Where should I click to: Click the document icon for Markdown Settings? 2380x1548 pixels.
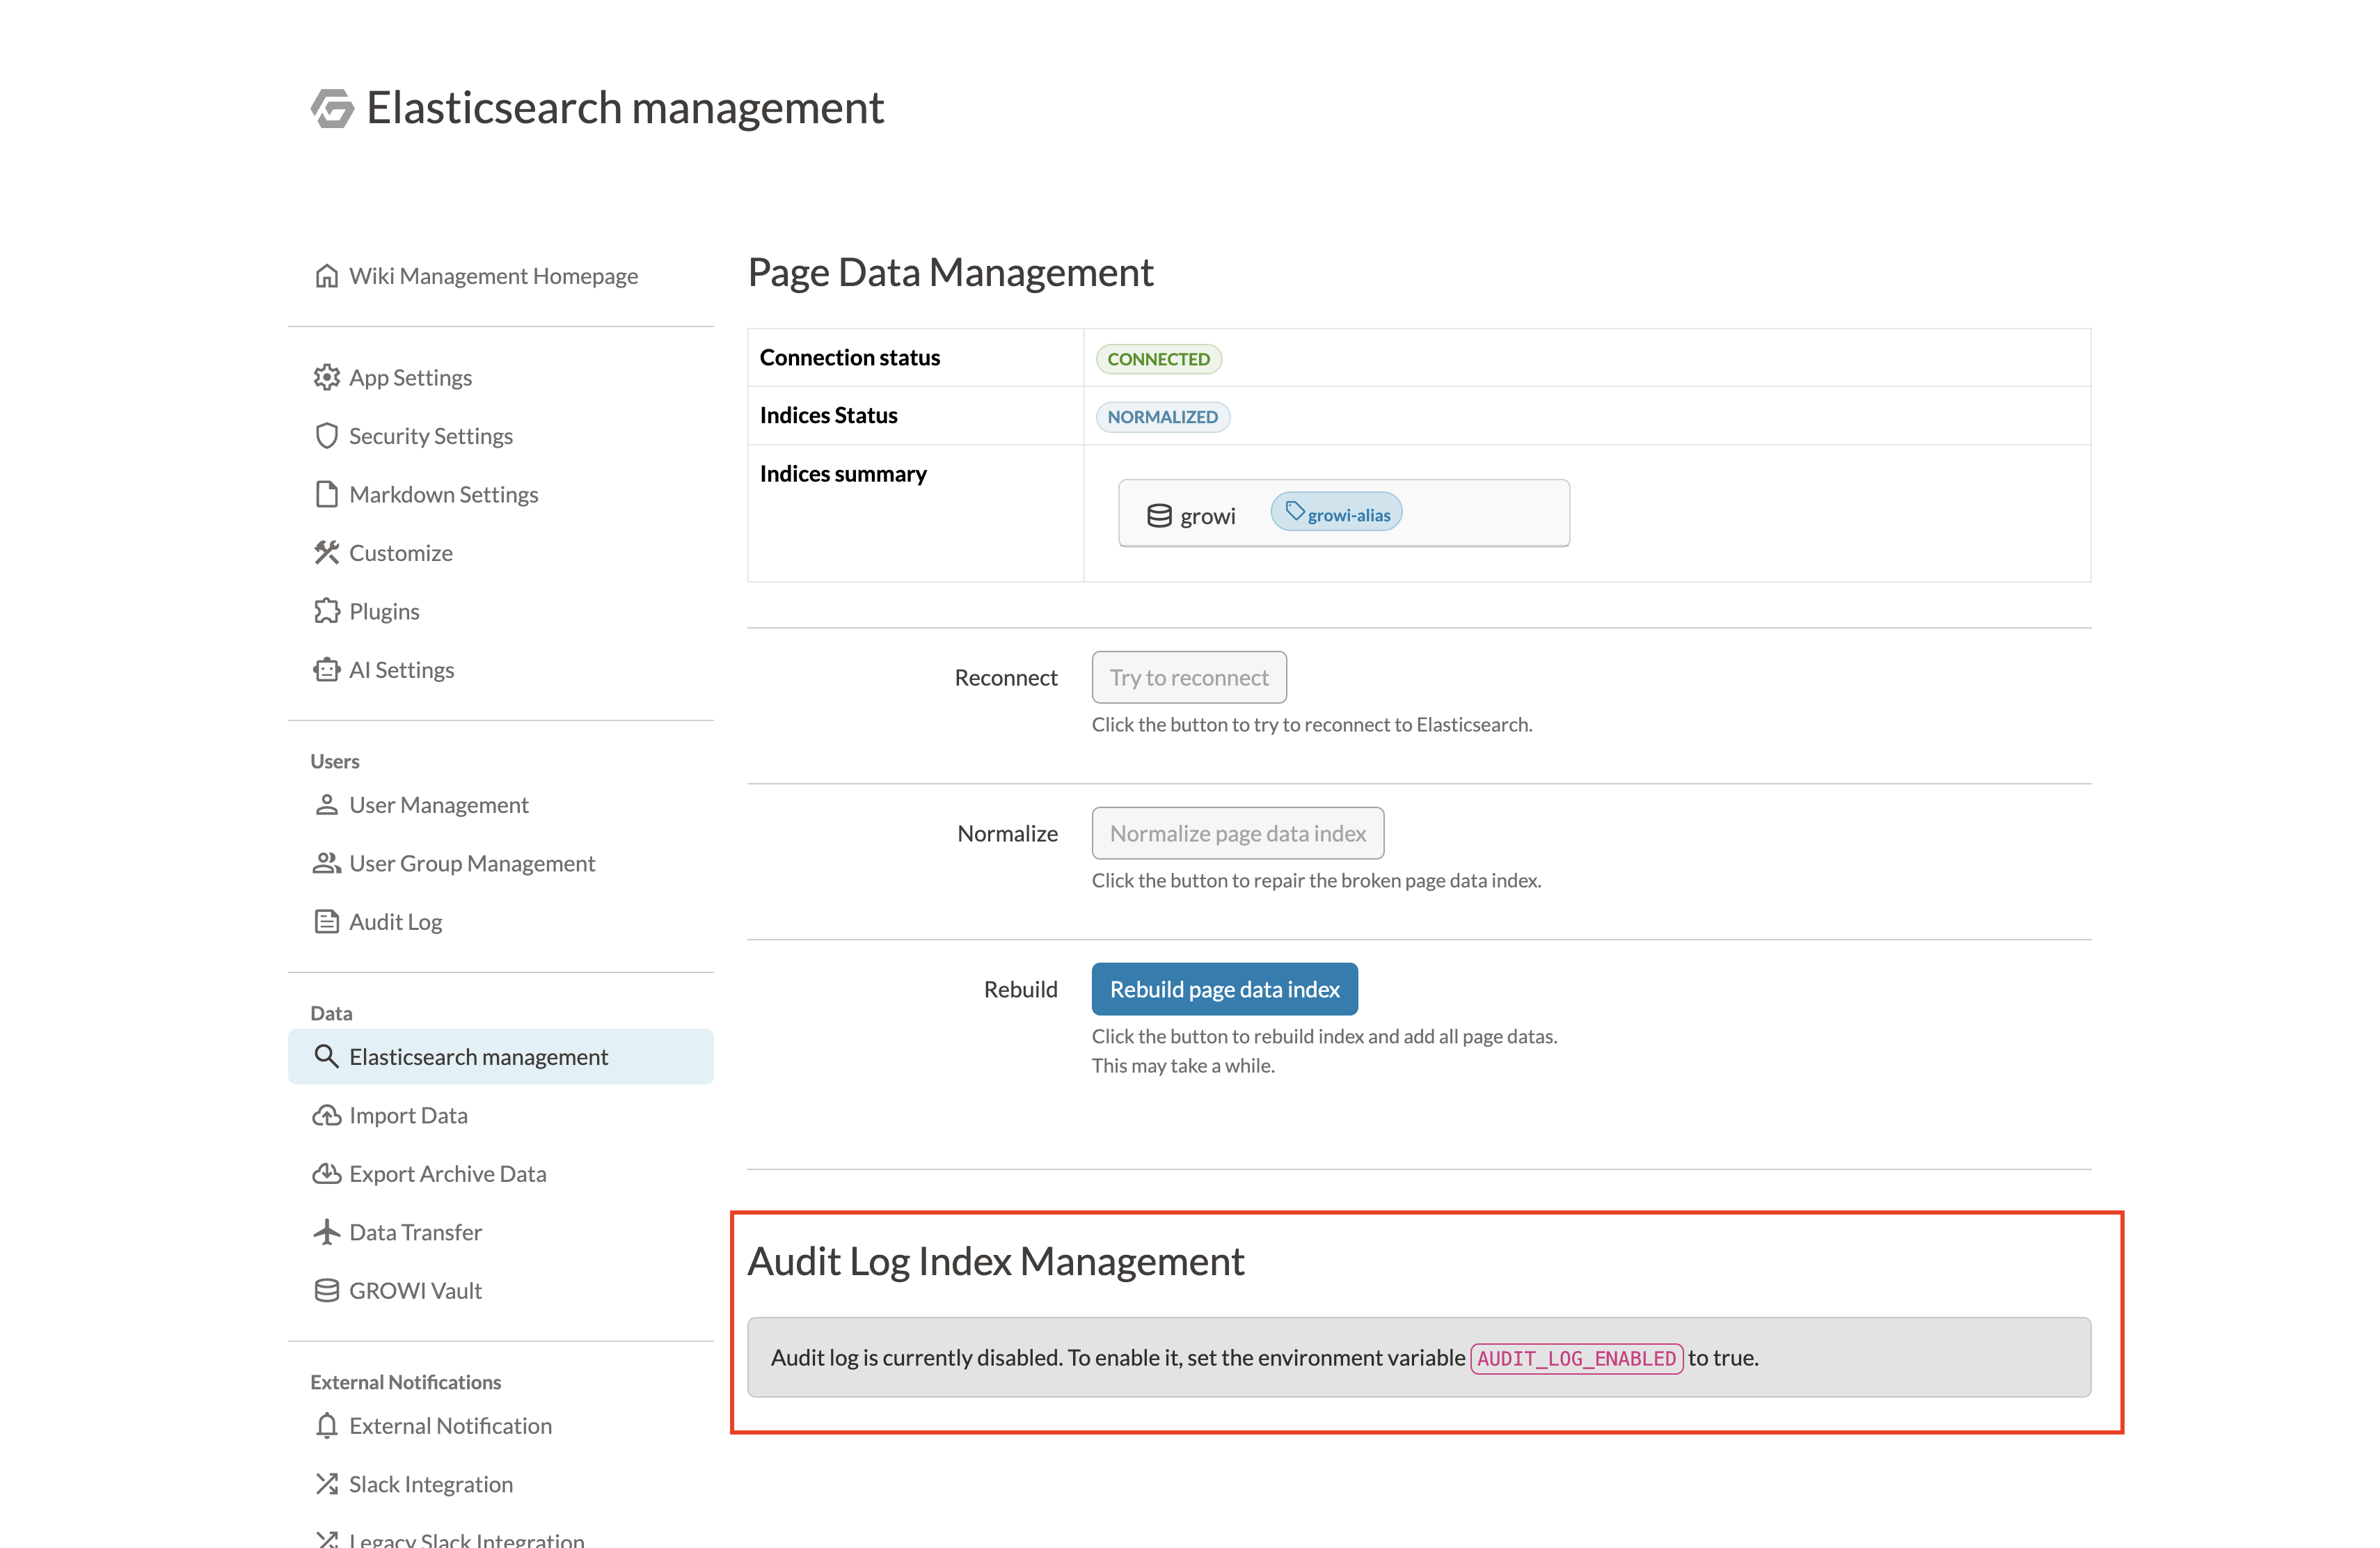click(326, 494)
